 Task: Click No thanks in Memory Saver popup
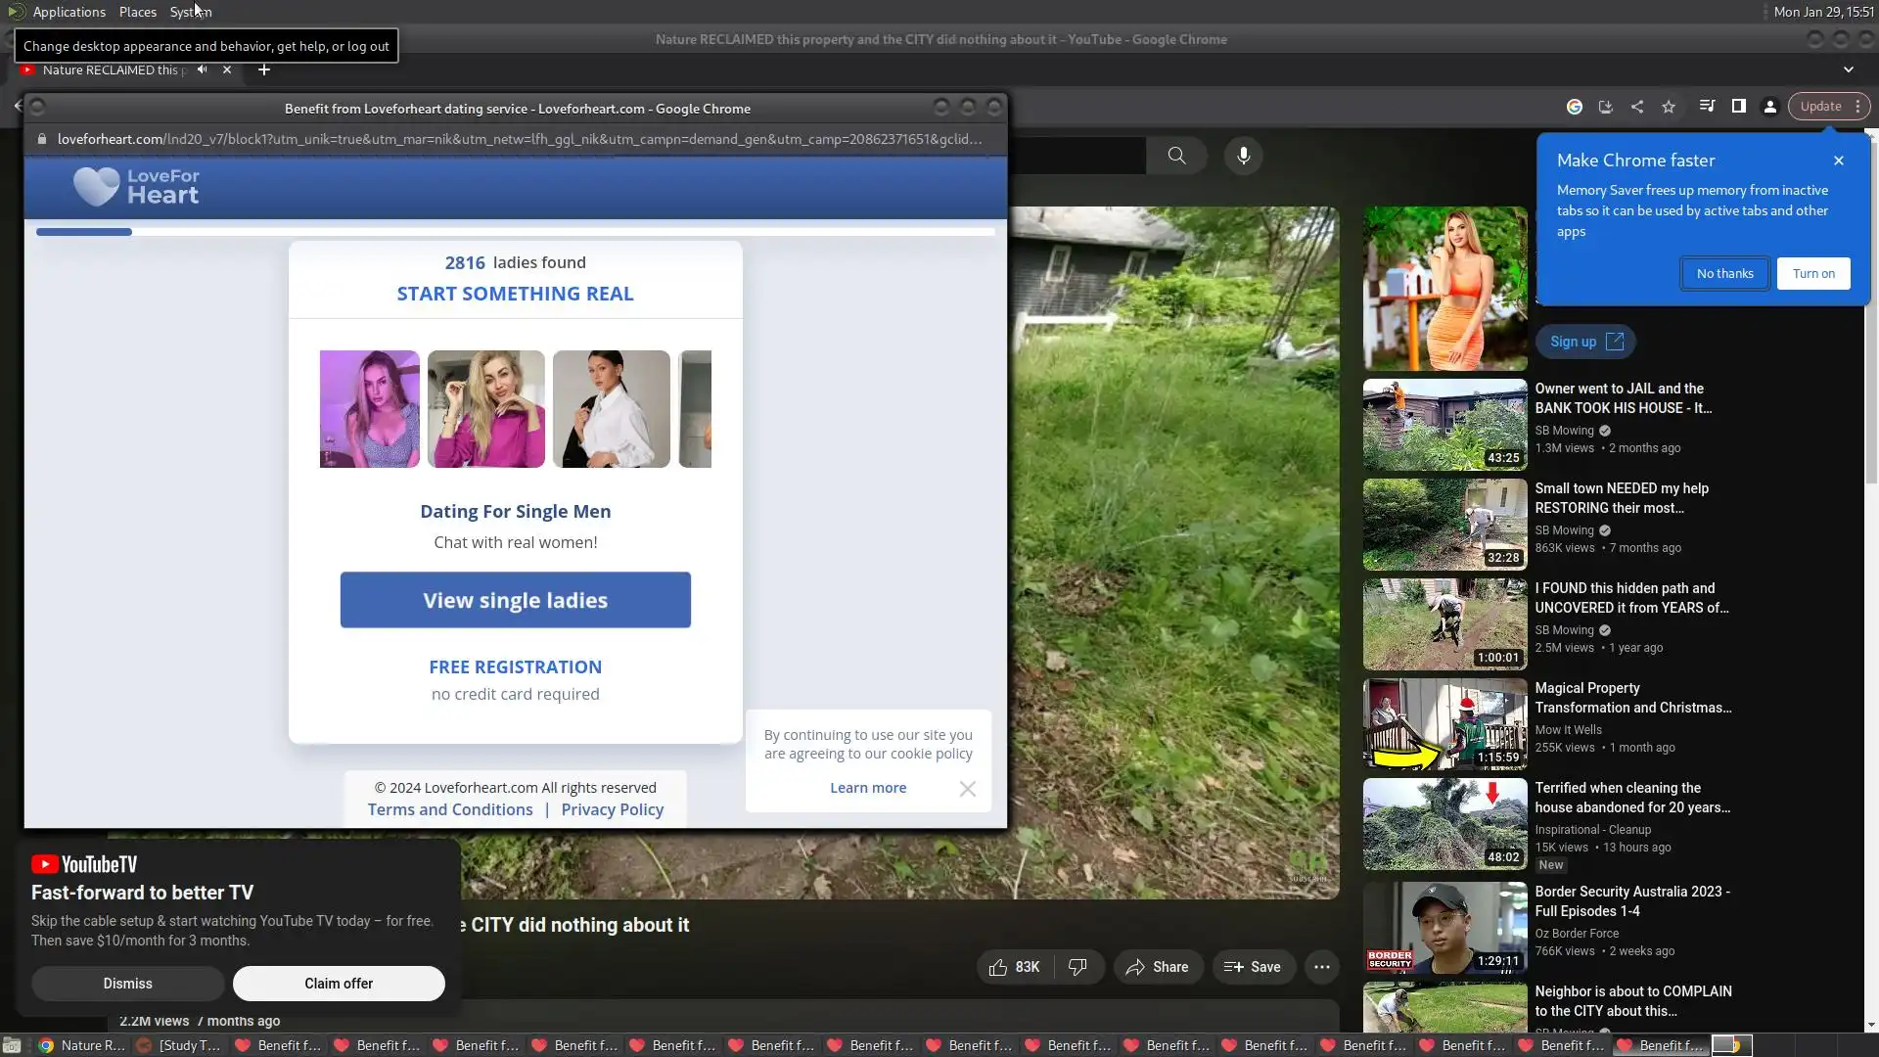pos(1724,274)
